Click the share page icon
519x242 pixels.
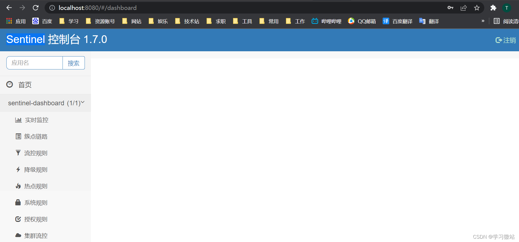coord(464,8)
